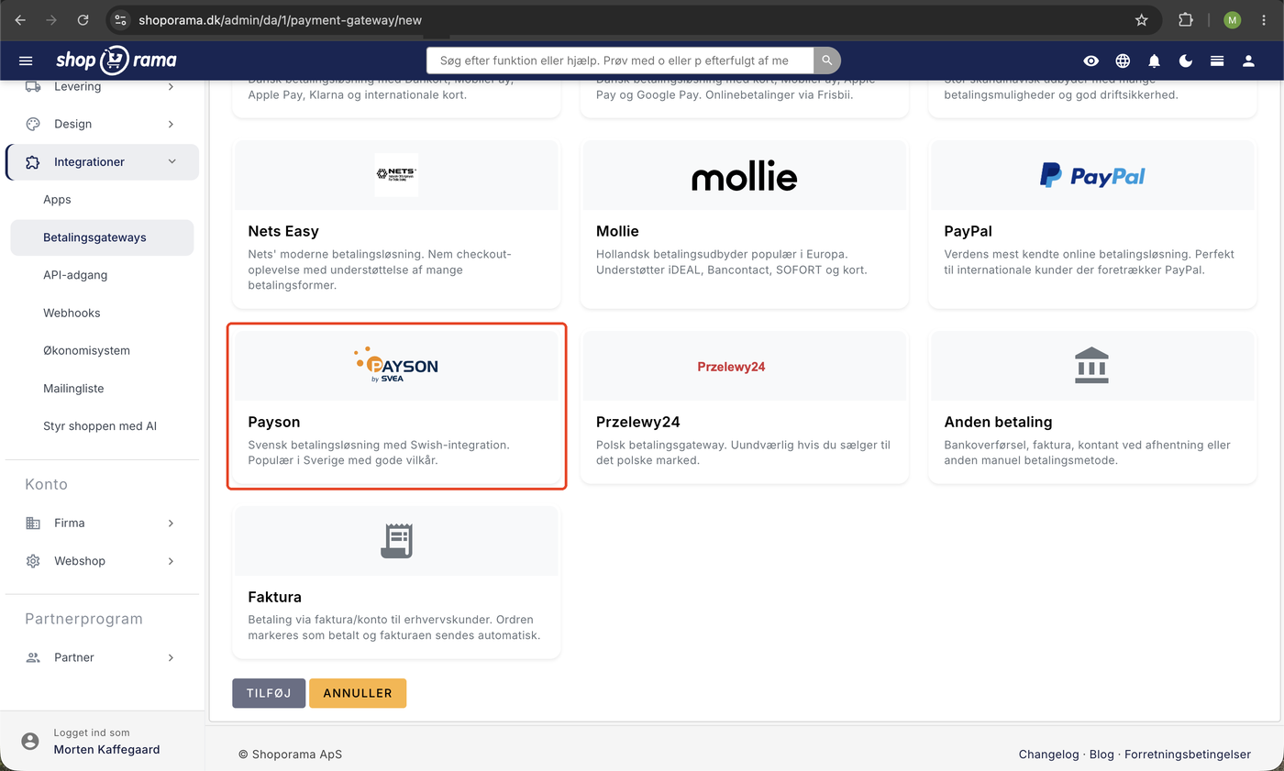Open the hamburger menu icon
This screenshot has width=1284, height=771.
tap(26, 61)
